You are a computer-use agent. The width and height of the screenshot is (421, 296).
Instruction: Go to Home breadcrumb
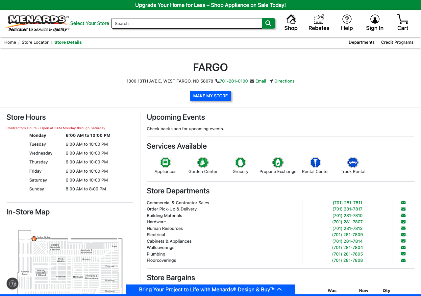pyautogui.click(x=10, y=42)
